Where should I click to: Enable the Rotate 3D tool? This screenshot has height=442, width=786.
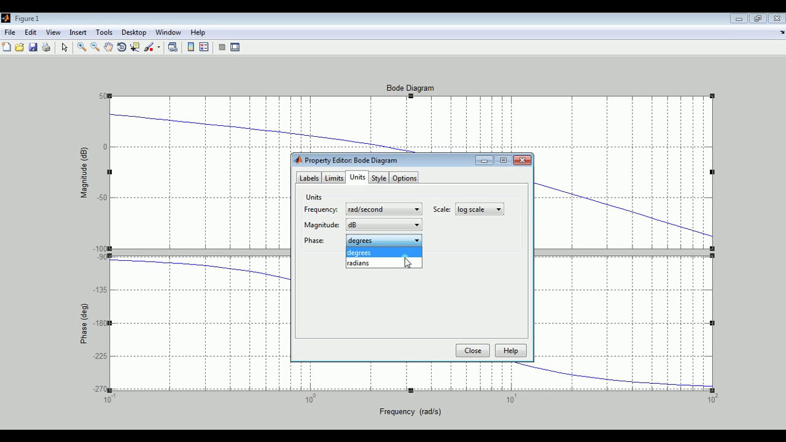point(122,47)
